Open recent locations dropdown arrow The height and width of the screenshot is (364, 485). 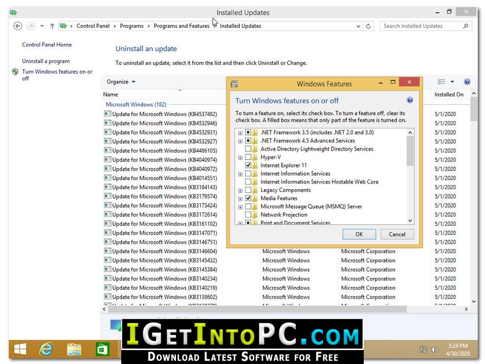(x=42, y=26)
